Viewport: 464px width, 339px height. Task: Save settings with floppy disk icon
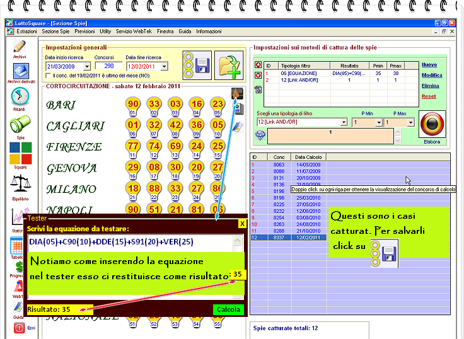pyautogui.click(x=197, y=65)
